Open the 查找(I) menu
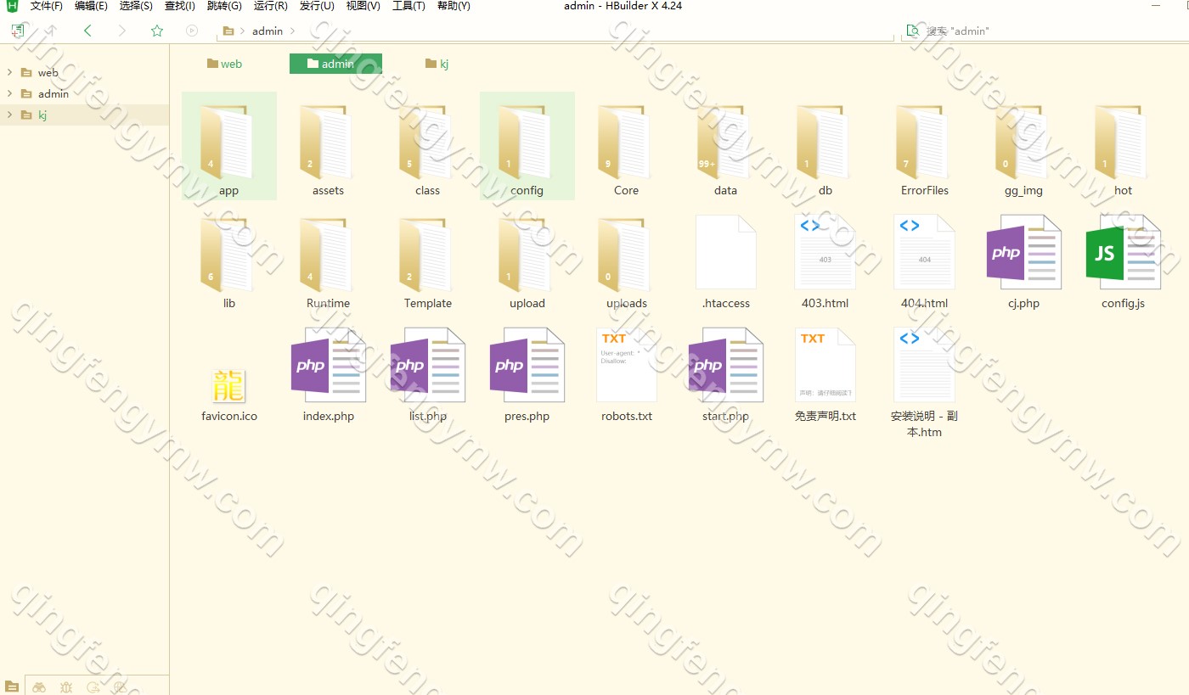The image size is (1189, 695). click(180, 6)
